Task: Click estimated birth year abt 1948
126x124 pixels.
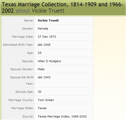Action: click(x=44, y=45)
